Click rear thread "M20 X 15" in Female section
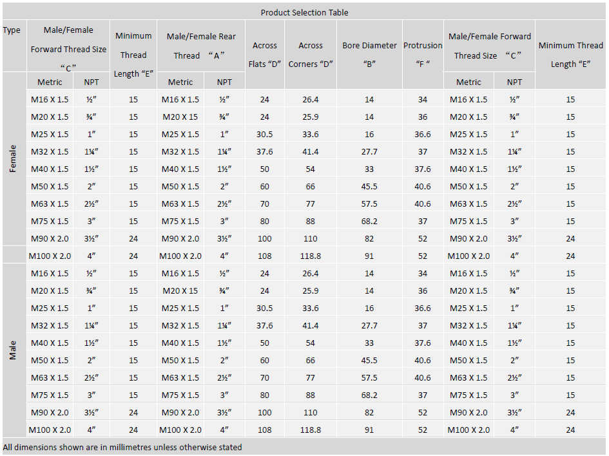 click(180, 117)
